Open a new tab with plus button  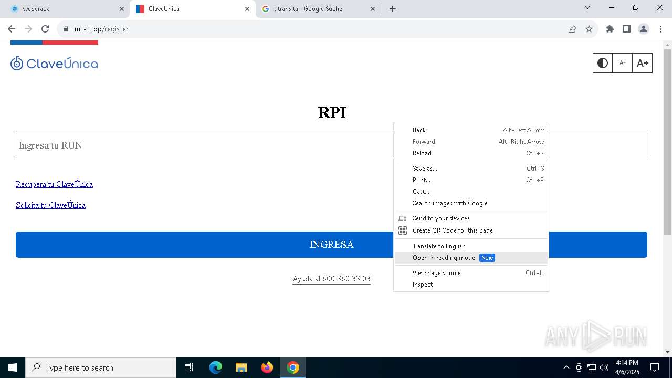click(x=393, y=9)
